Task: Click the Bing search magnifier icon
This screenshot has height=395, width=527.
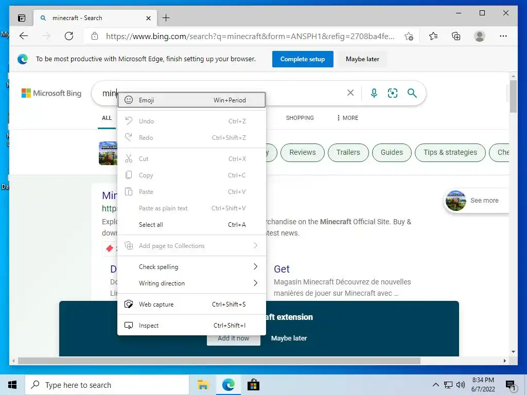Action: [412, 93]
